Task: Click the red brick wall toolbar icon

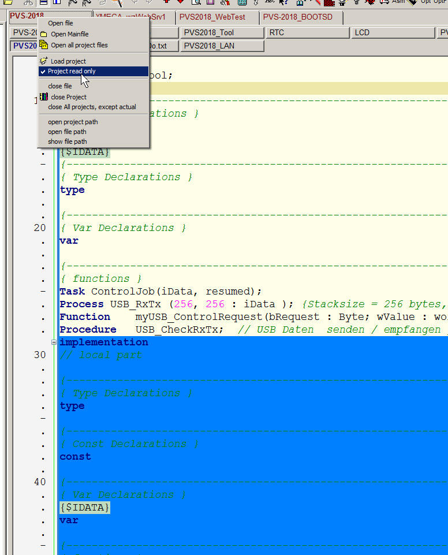Action: pos(330,3)
